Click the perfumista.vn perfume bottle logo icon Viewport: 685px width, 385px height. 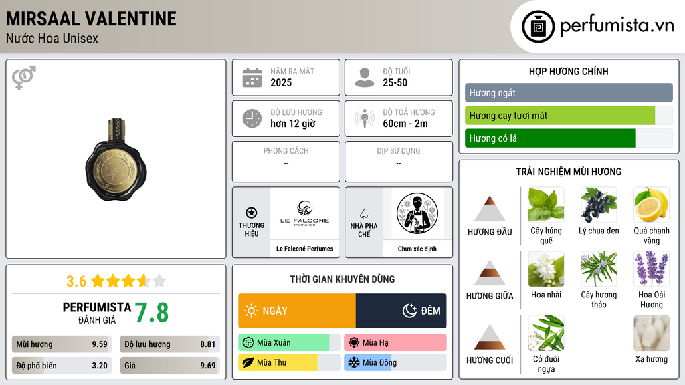pyautogui.click(x=538, y=27)
